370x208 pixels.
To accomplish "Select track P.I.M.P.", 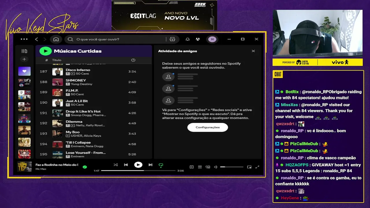I will (94, 92).
